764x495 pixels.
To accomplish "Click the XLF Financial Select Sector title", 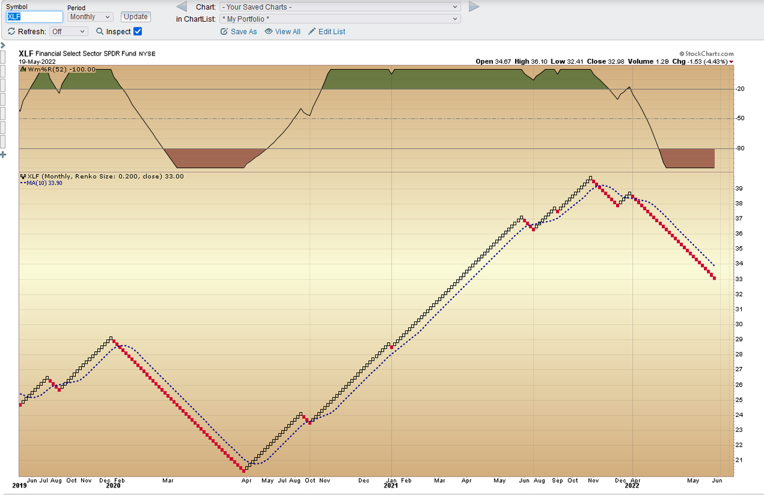I will coord(87,54).
